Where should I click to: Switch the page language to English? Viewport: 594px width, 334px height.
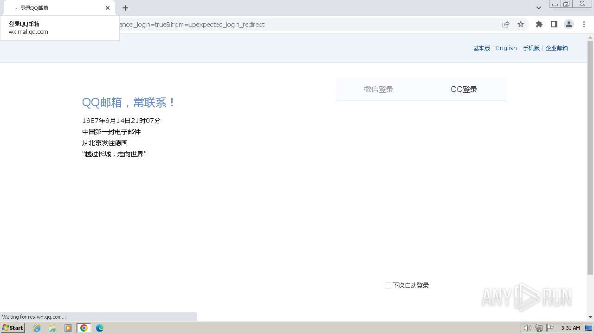(506, 48)
